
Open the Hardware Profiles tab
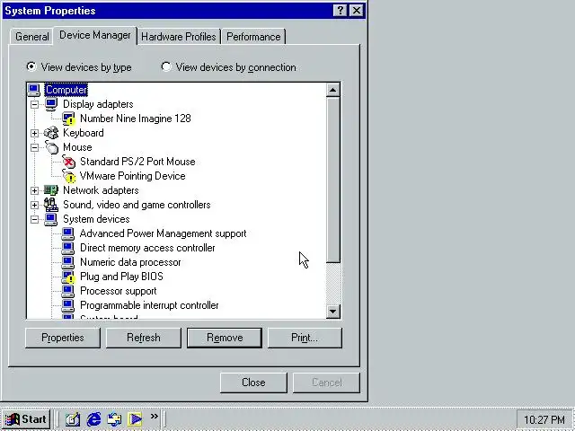[x=179, y=37]
